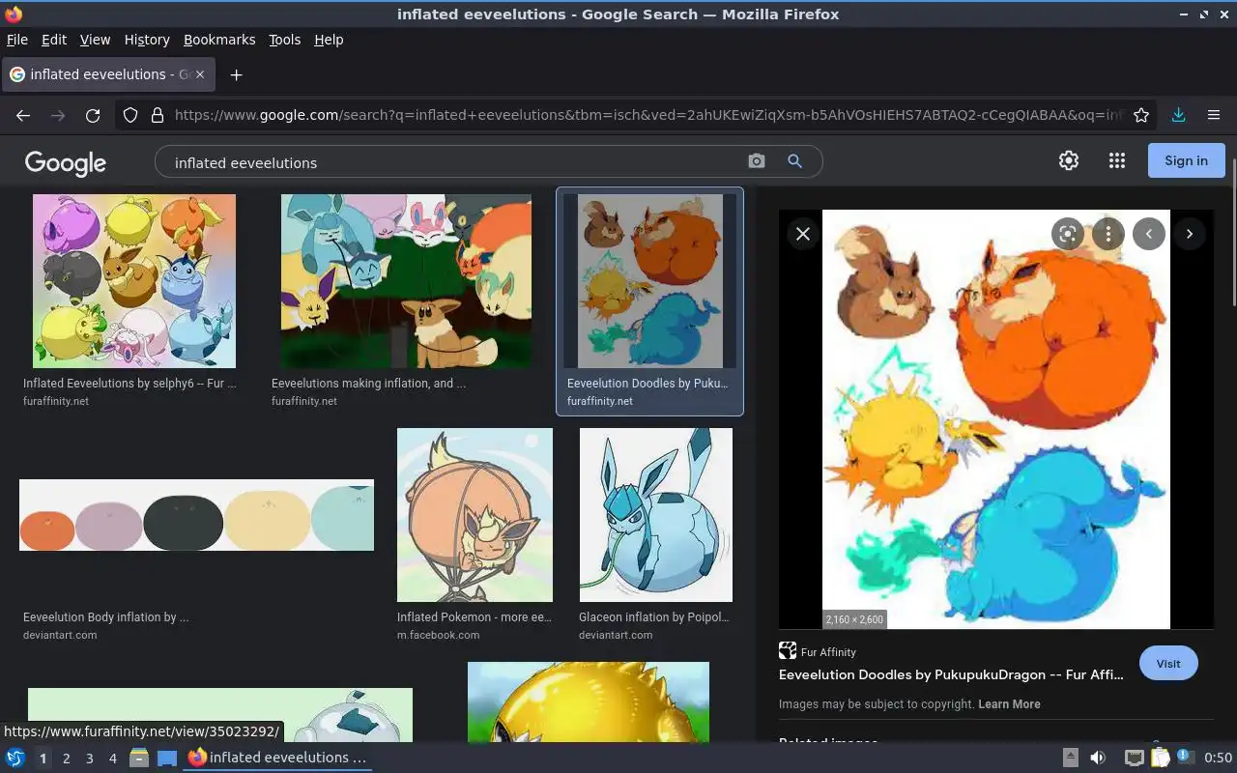This screenshot has width=1237, height=773.
Task: Click the large preview image
Action: point(996,419)
